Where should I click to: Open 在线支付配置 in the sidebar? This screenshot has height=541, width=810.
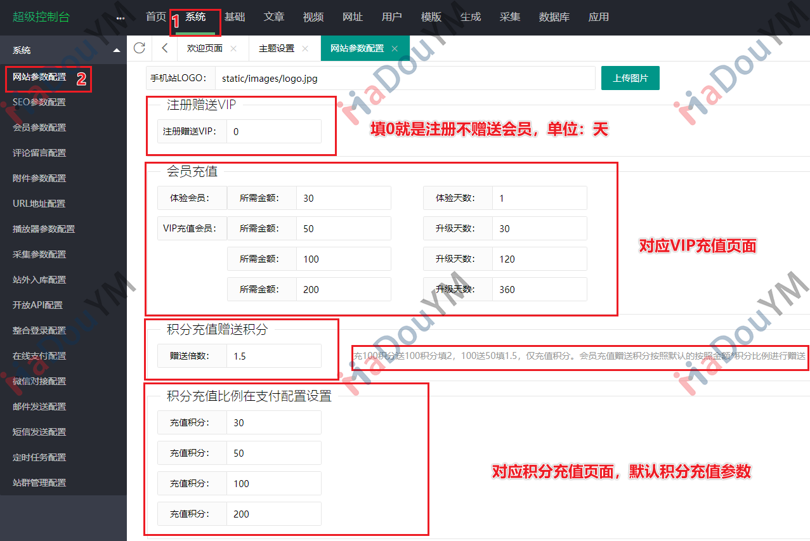39,356
